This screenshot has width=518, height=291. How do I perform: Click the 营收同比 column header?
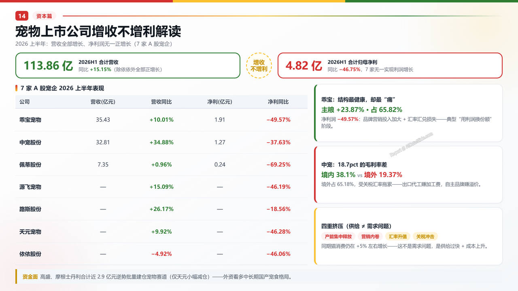(x=161, y=102)
